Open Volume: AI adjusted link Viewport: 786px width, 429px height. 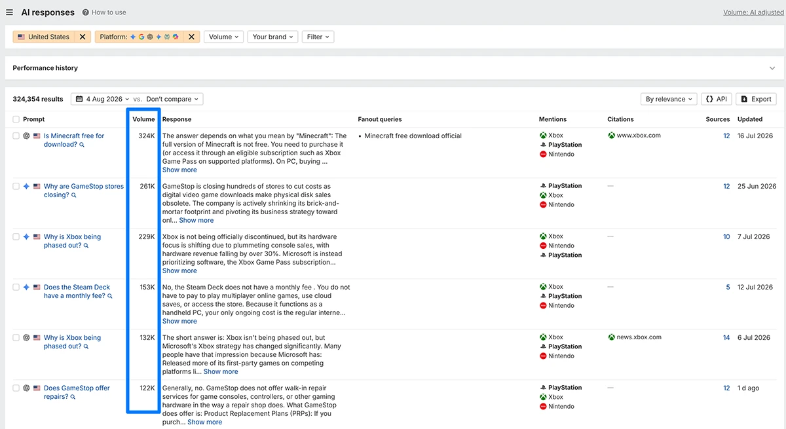pyautogui.click(x=753, y=12)
